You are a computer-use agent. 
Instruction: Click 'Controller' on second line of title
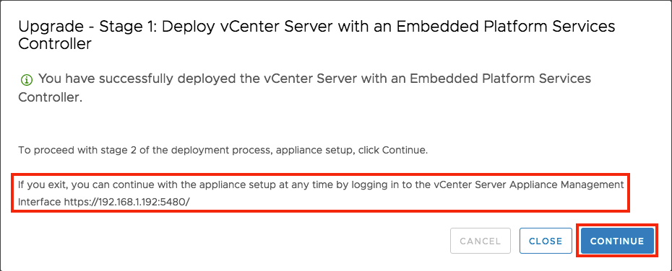[x=54, y=43]
